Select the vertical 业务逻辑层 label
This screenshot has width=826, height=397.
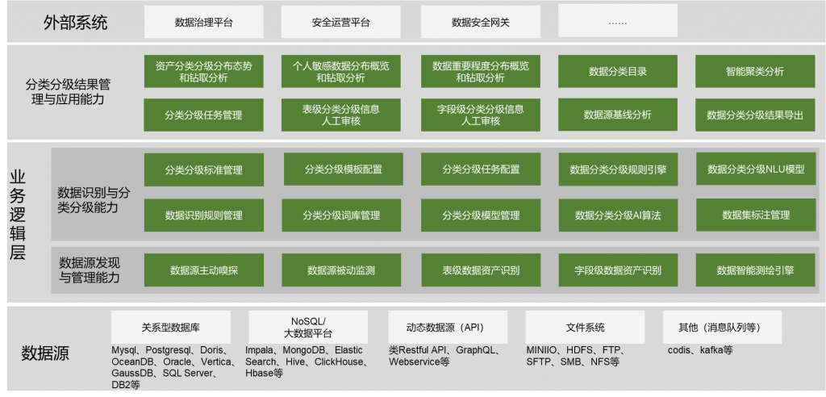18,215
